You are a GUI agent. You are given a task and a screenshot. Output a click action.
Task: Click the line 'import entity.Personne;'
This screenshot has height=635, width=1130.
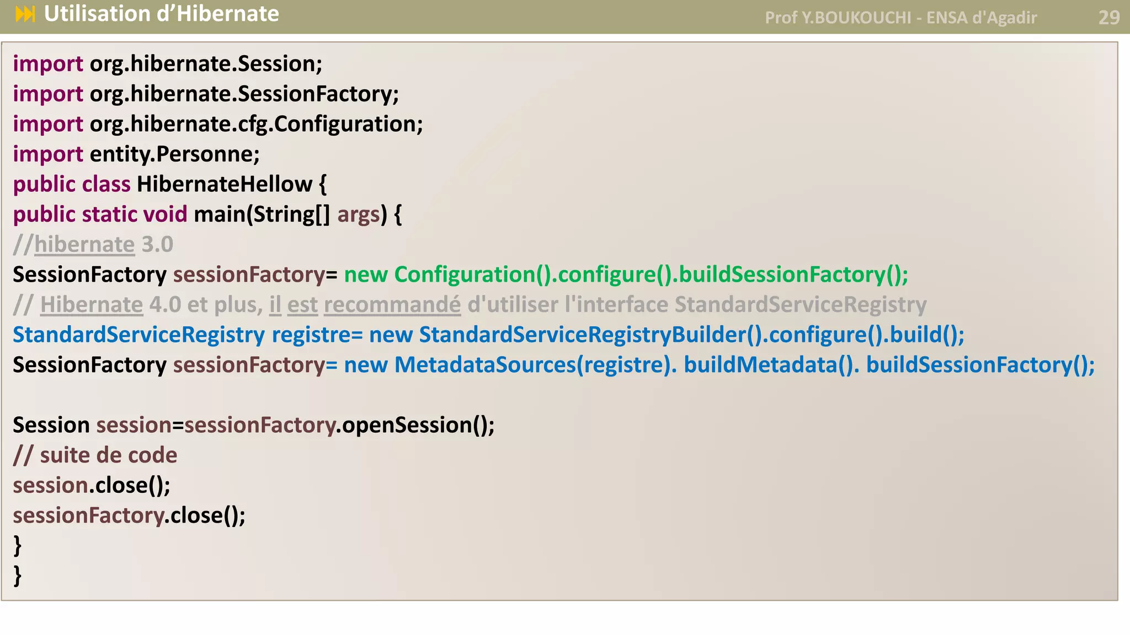[136, 154]
